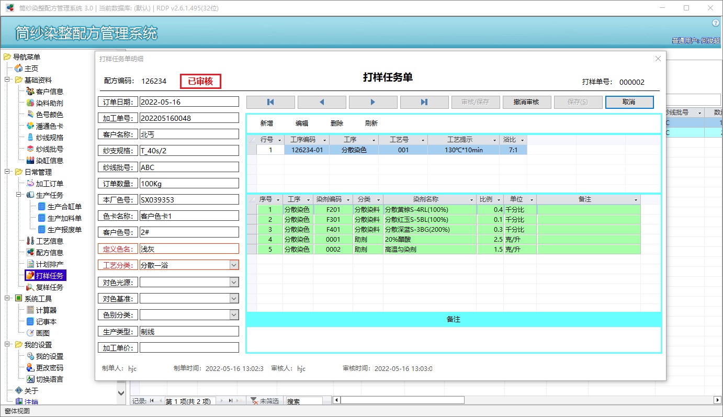Image resolution: width=723 pixels, height=417 pixels.
Task: Go to last record navigation button
Action: pos(424,102)
